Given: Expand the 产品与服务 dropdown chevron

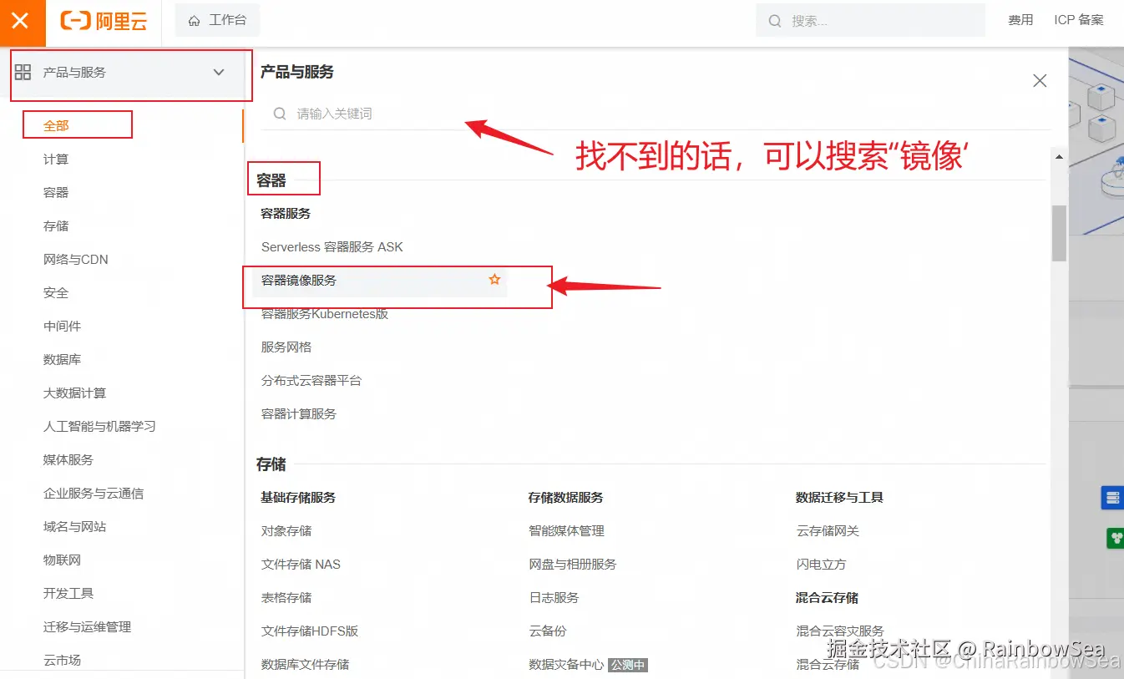Looking at the screenshot, I should 218,73.
